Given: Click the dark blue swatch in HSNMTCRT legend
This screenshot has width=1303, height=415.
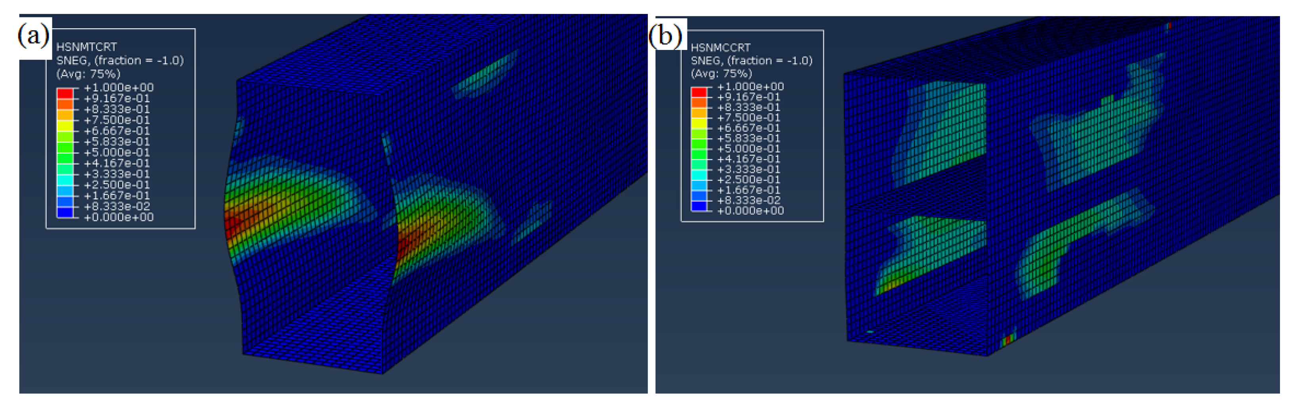Looking at the screenshot, I should [65, 213].
